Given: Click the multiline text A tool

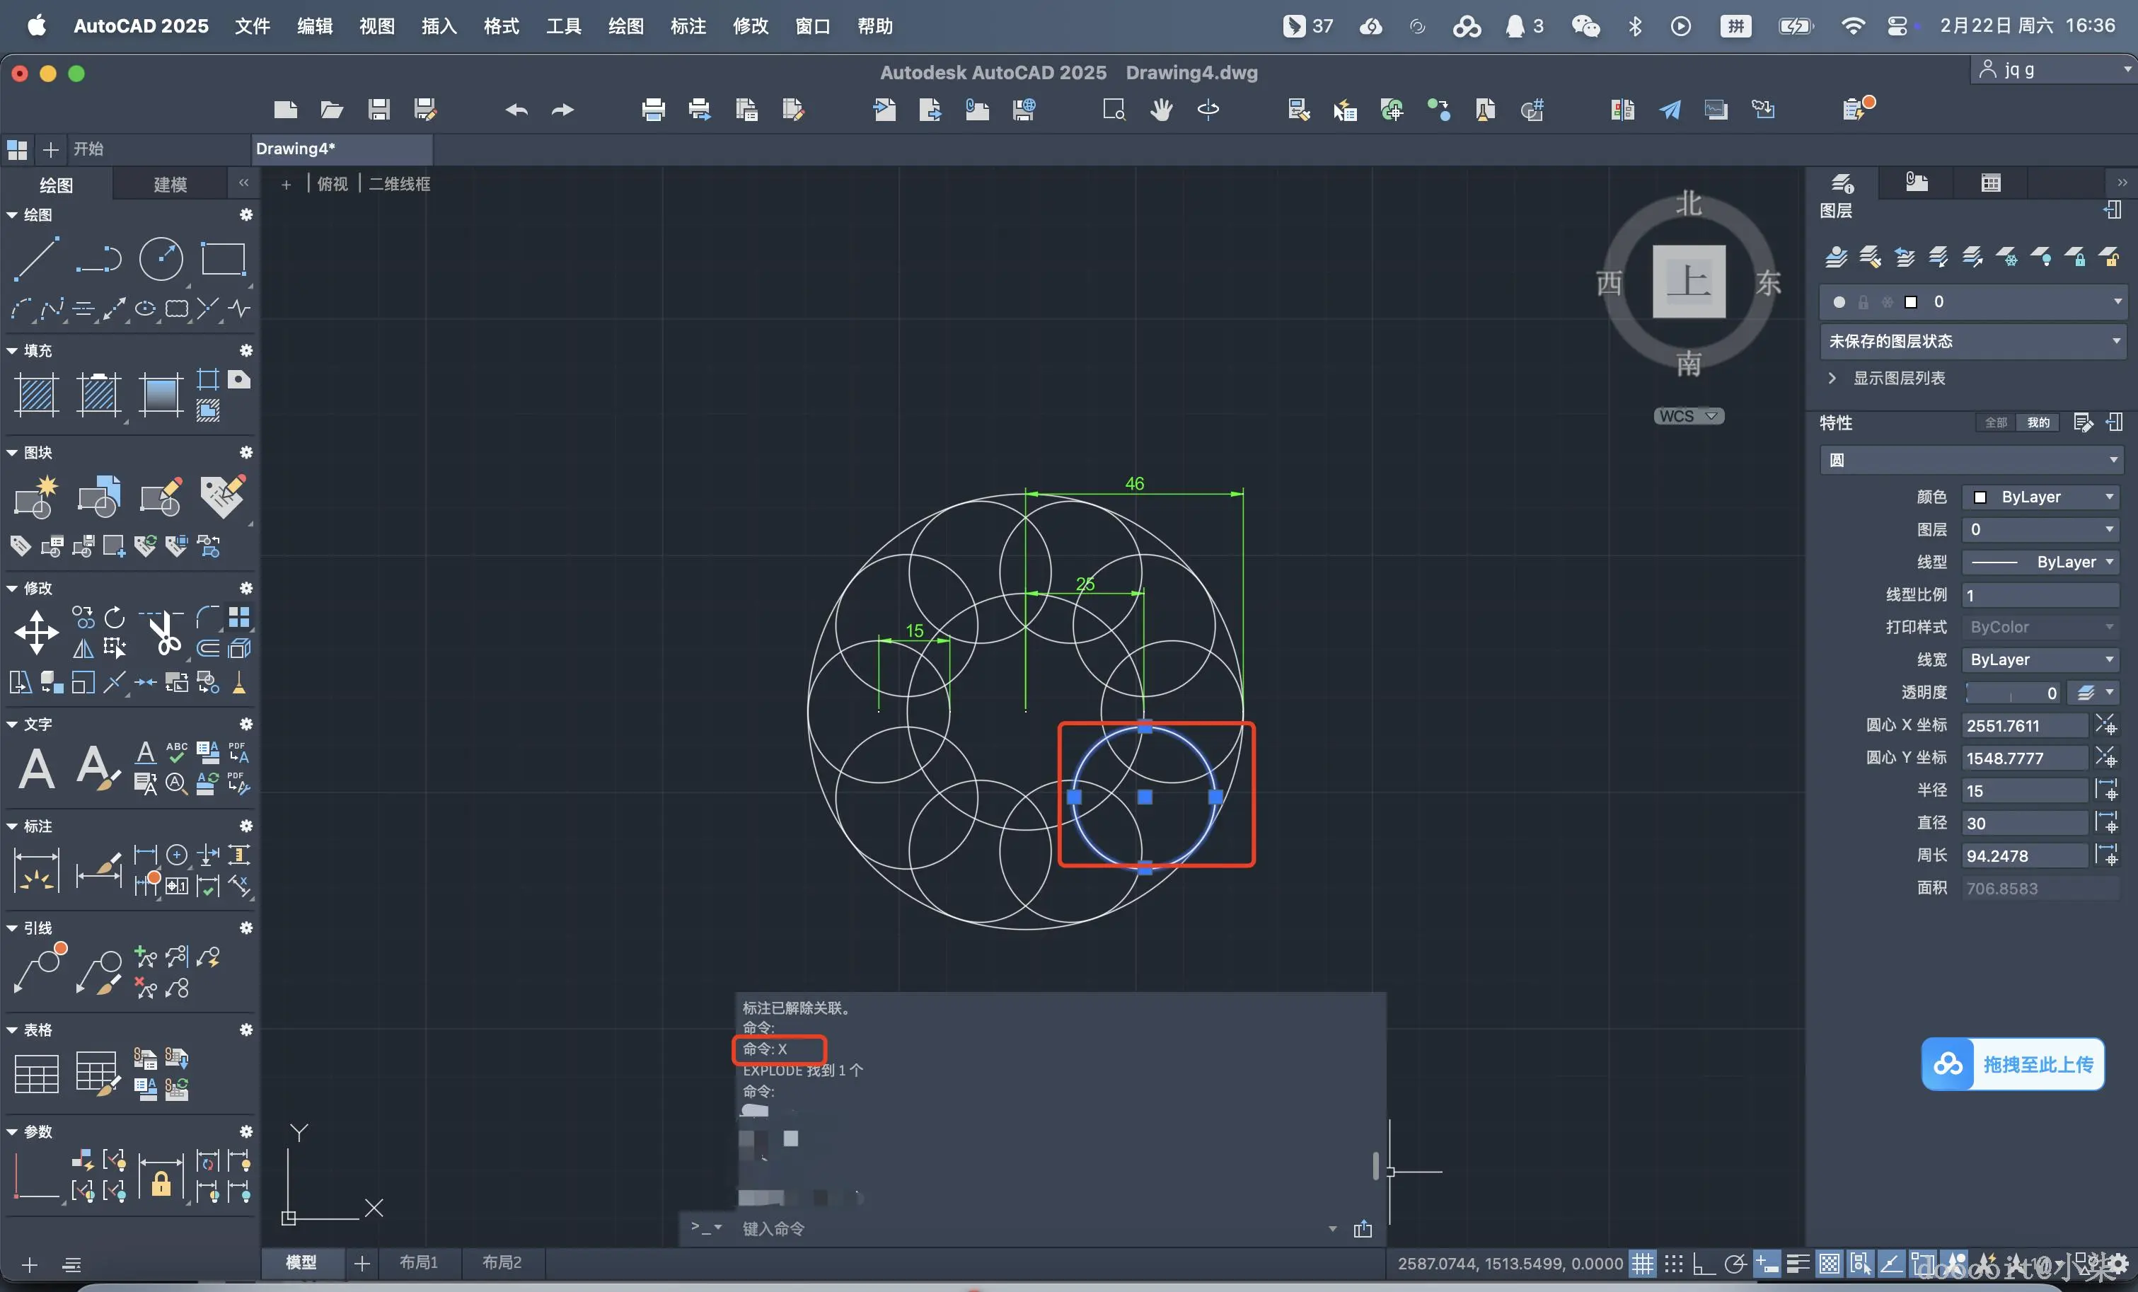Looking at the screenshot, I should 37,769.
